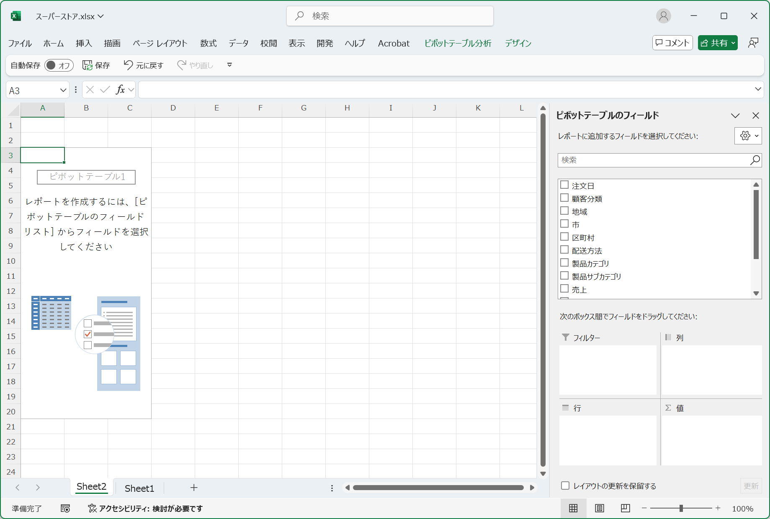Click the zoom level 100% button
770x519 pixels.
[x=742, y=509]
